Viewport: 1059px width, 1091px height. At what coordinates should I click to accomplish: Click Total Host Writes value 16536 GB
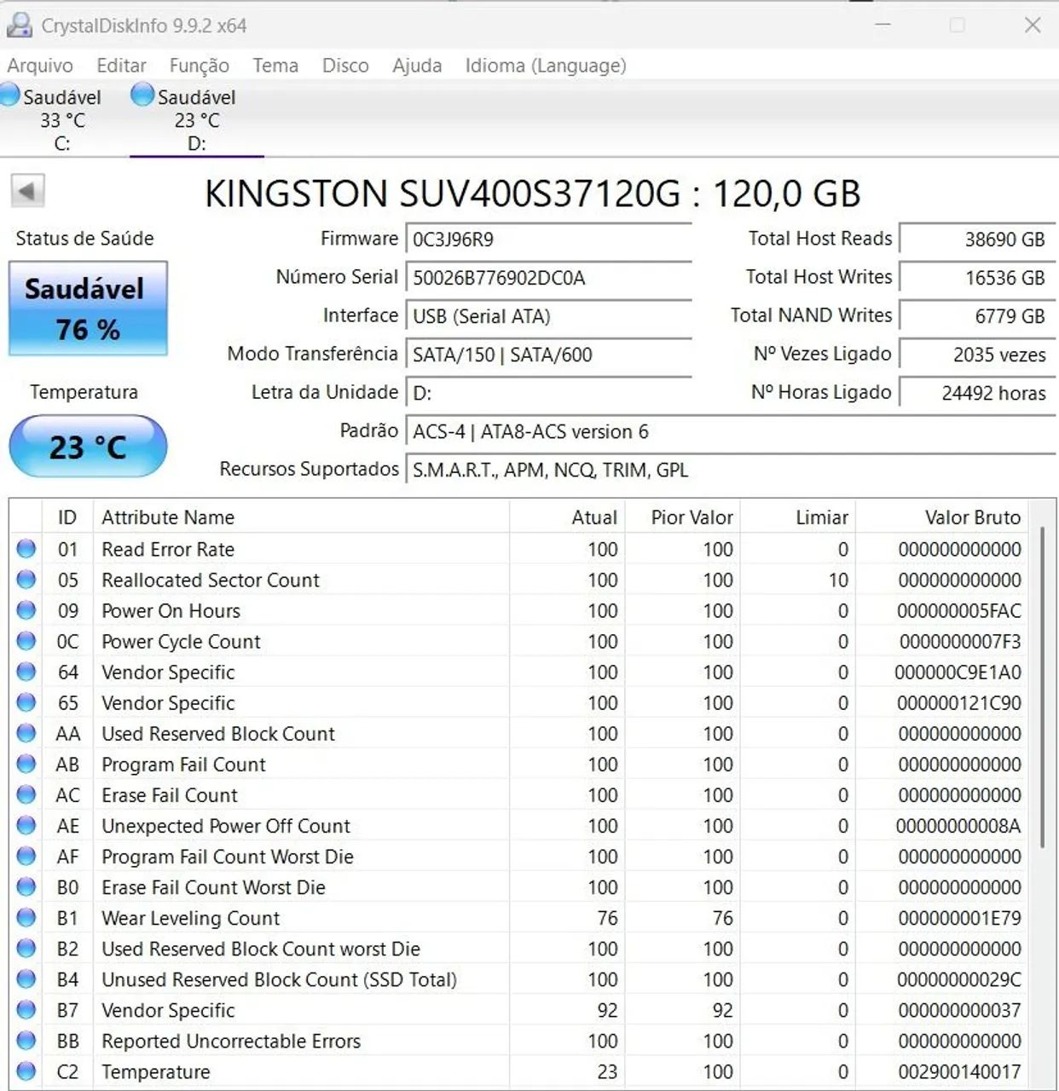point(978,278)
